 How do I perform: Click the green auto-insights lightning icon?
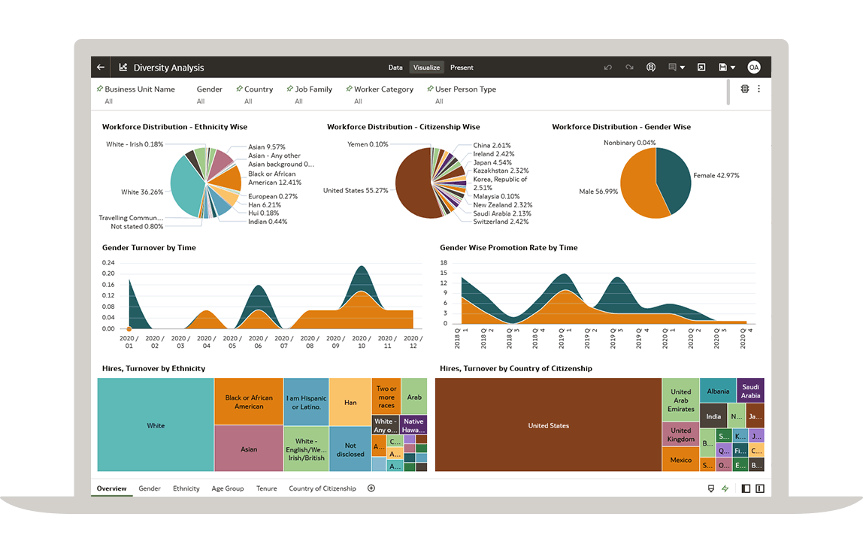[725, 488]
